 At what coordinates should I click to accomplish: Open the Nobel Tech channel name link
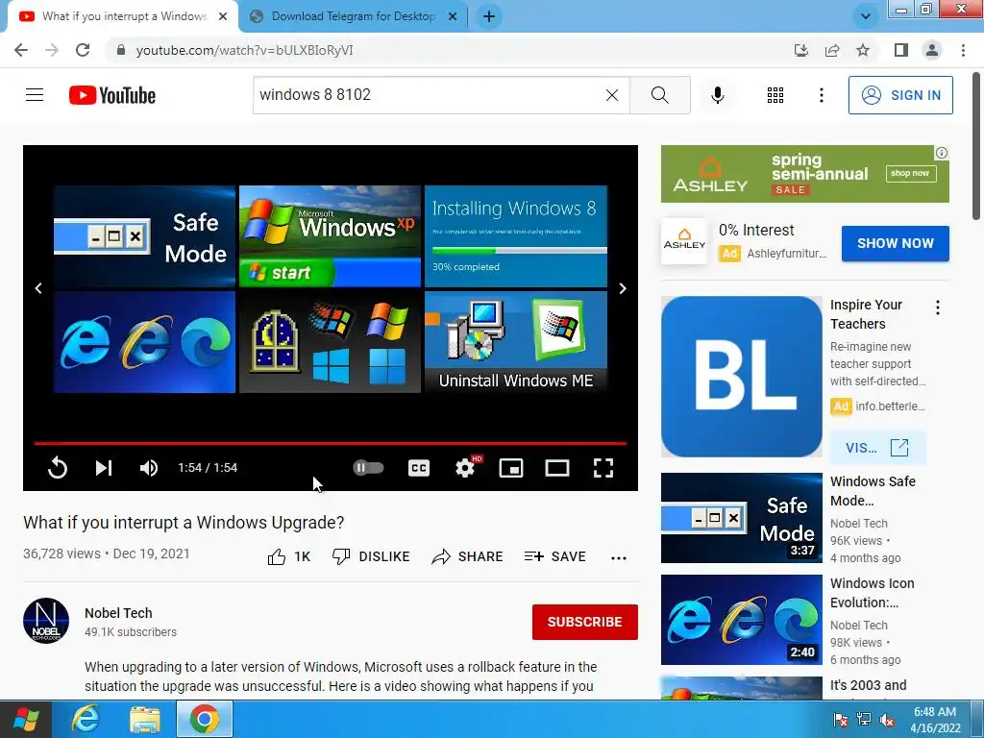[118, 613]
